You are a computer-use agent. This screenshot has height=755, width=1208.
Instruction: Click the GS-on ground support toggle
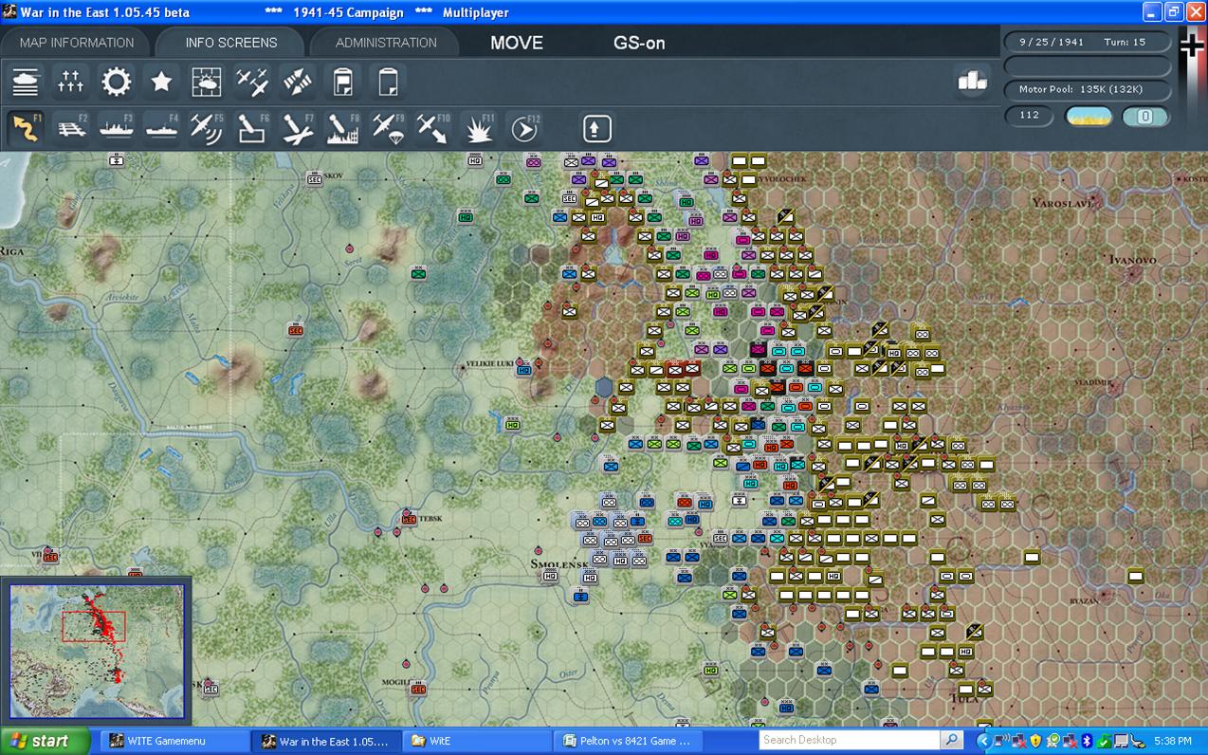pyautogui.click(x=639, y=43)
